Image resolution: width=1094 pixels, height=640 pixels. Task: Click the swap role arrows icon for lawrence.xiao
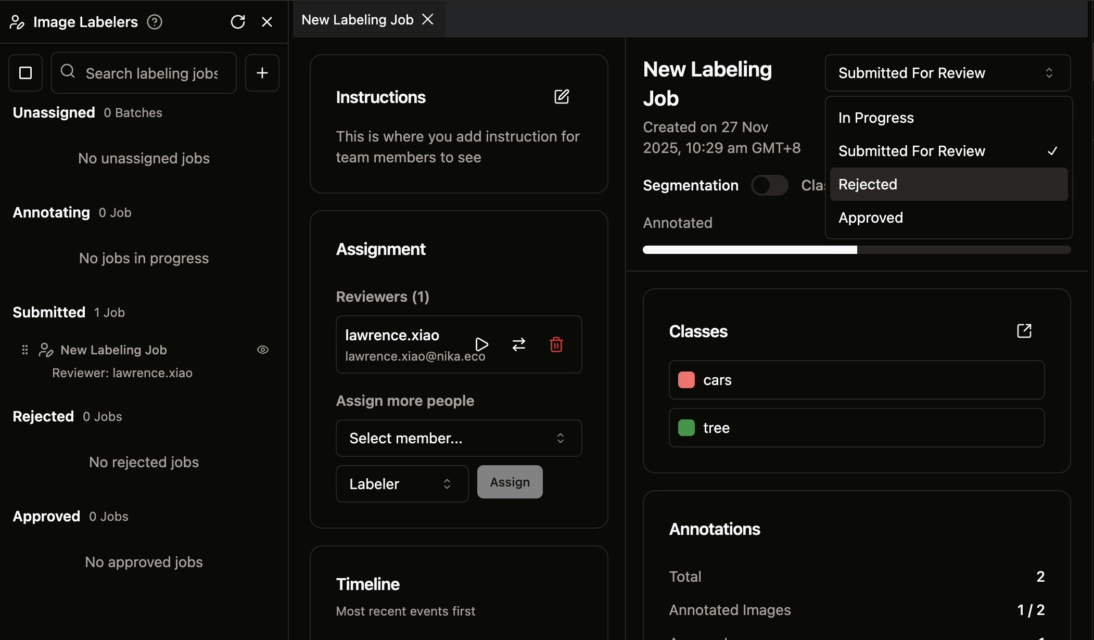tap(519, 344)
